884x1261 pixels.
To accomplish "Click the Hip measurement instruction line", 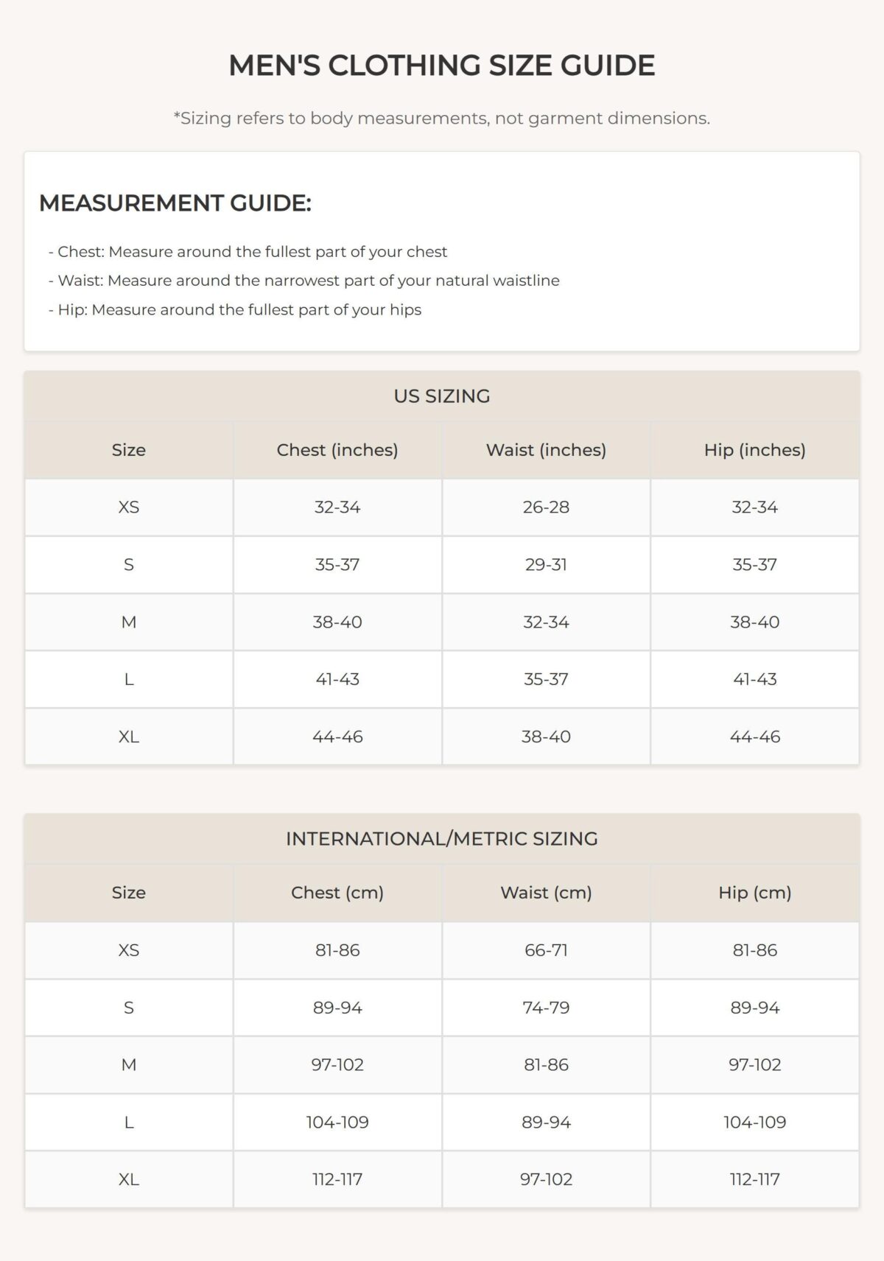I will click(234, 310).
